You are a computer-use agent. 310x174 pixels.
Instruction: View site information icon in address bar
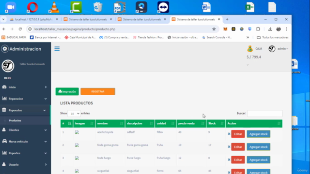click(x=30, y=29)
